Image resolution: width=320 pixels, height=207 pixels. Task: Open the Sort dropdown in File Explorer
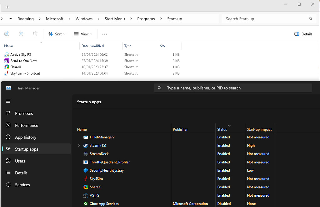tap(57, 34)
